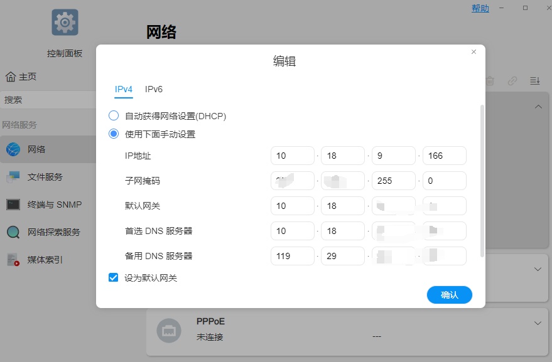This screenshot has height=362, width=552.
Task: Click the PPPoE interface icon
Action: [169, 331]
